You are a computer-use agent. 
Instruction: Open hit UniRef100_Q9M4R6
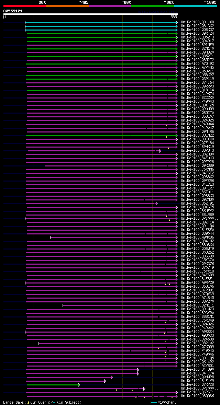(197, 132)
